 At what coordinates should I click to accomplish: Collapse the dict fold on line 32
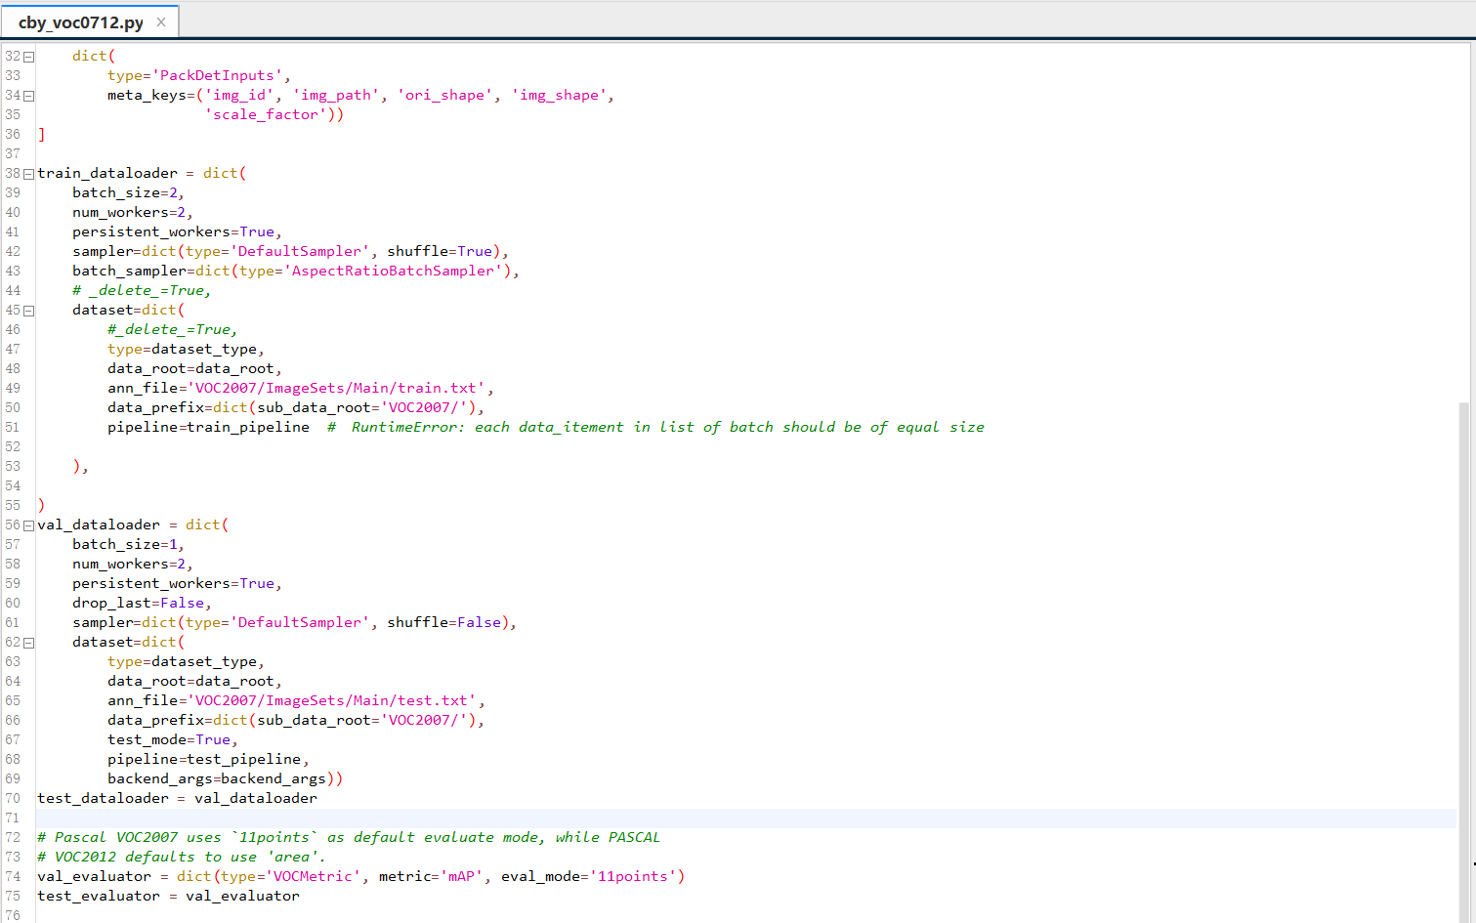(26, 56)
